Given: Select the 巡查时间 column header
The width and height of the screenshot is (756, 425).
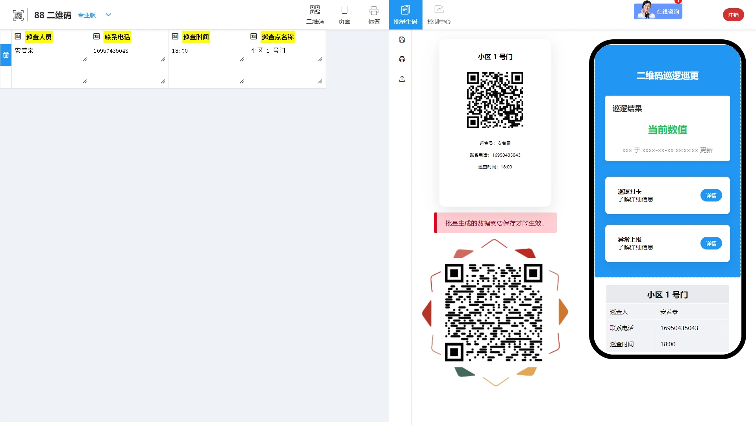Looking at the screenshot, I should pyautogui.click(x=196, y=37).
